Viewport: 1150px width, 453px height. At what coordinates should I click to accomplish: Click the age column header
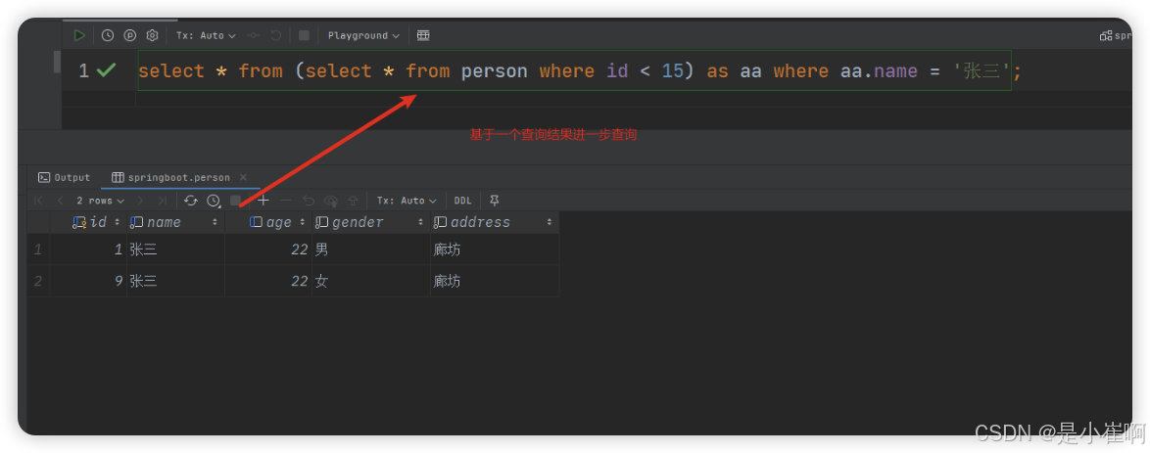click(269, 222)
